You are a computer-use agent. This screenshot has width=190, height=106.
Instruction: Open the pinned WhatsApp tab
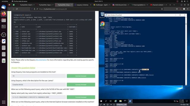[x=14, y=5]
